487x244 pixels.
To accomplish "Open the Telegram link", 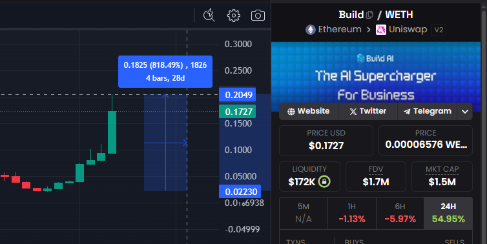I will (x=428, y=111).
